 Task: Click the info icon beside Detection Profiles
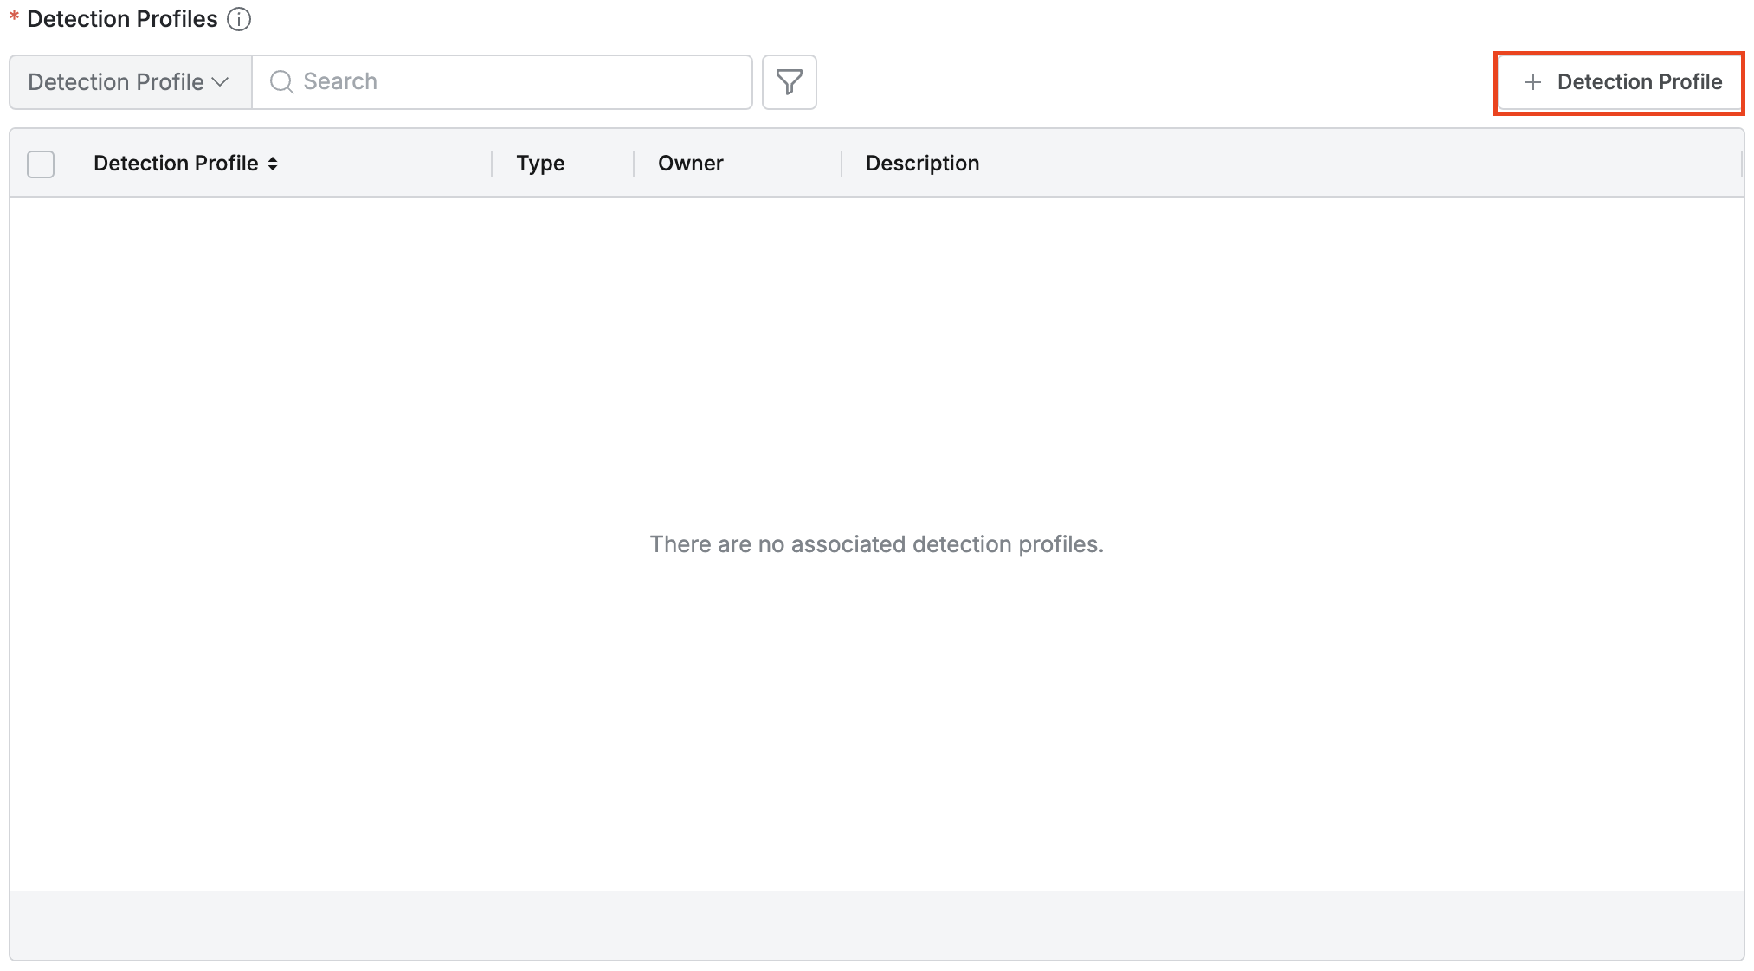click(239, 19)
